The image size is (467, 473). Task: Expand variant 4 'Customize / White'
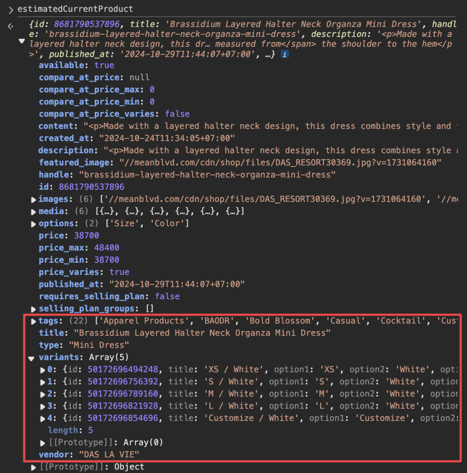pyautogui.click(x=42, y=418)
